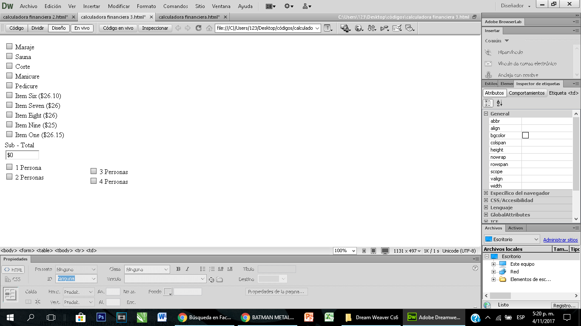This screenshot has width=581, height=326.
Task: Expand the CSS/Accesibilidad category
Action: point(486,200)
